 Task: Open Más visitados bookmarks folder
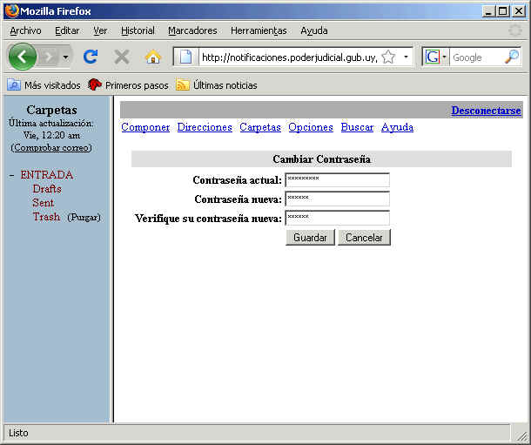click(44, 85)
